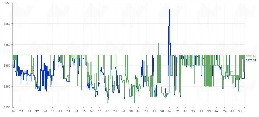Click the $150 y-axis label

tap(7, 107)
